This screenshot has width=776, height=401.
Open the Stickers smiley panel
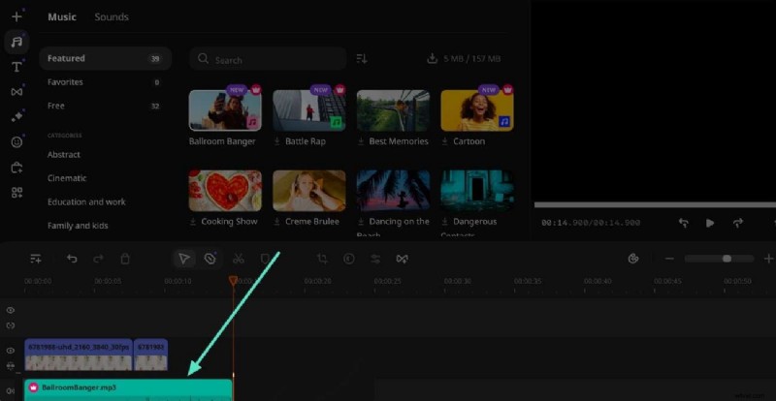[16, 141]
